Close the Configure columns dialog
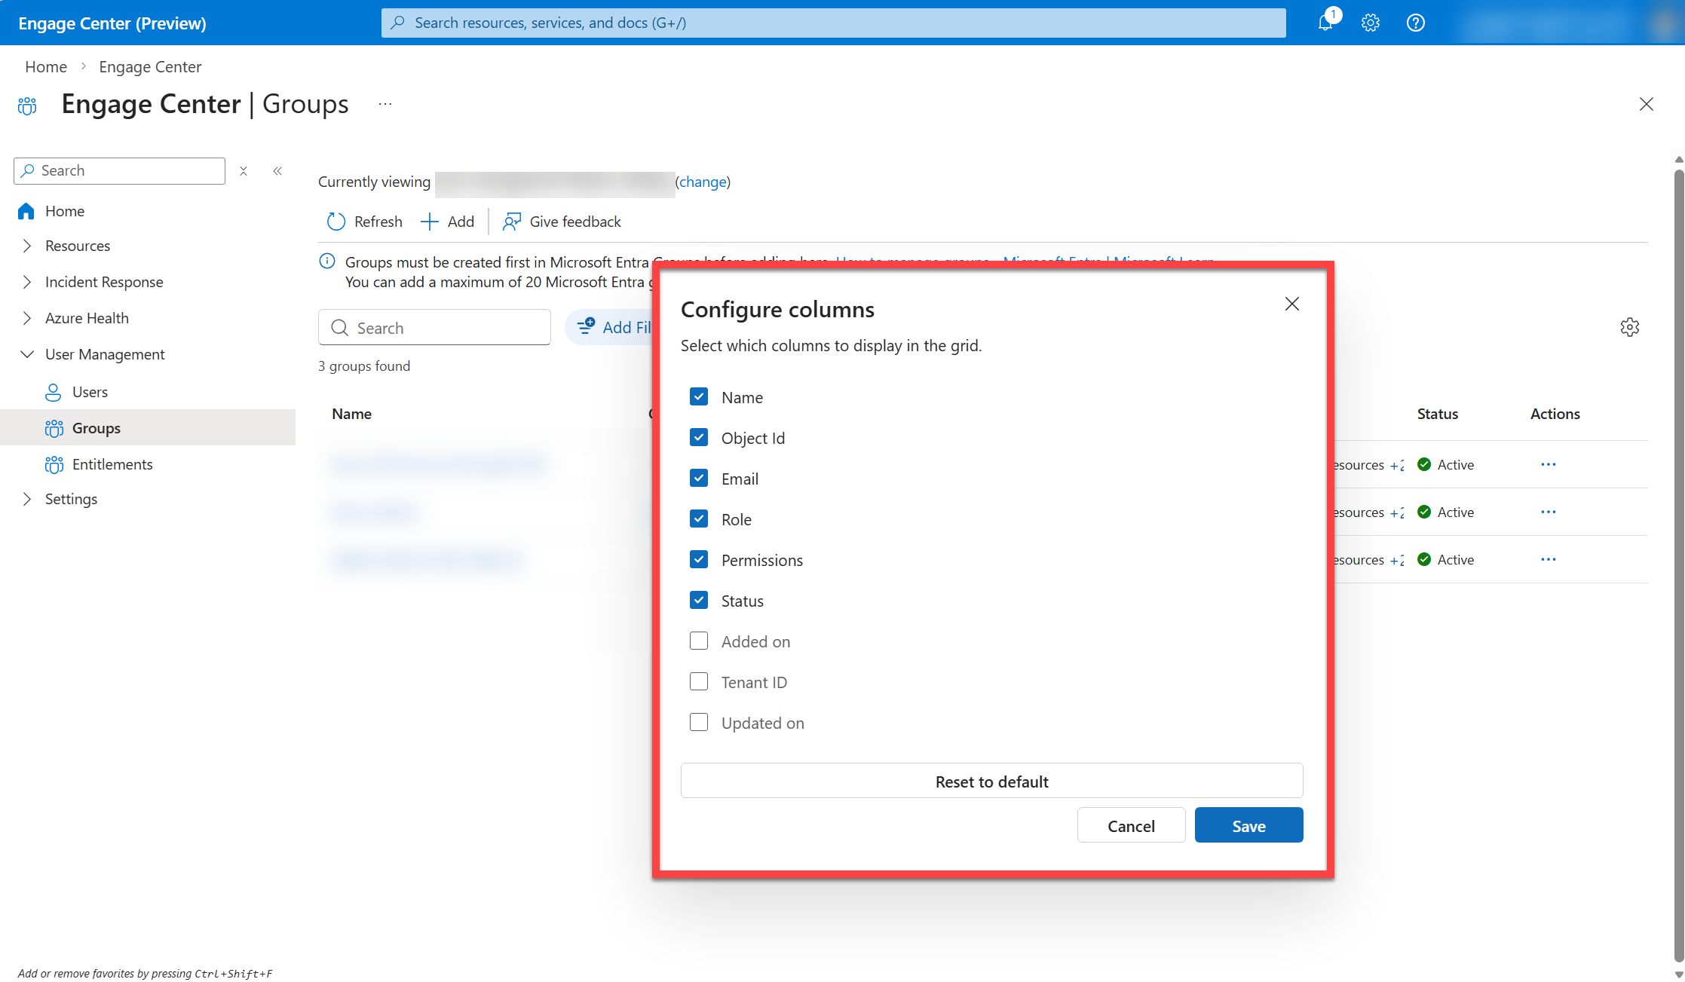The width and height of the screenshot is (1685, 982). [1292, 304]
